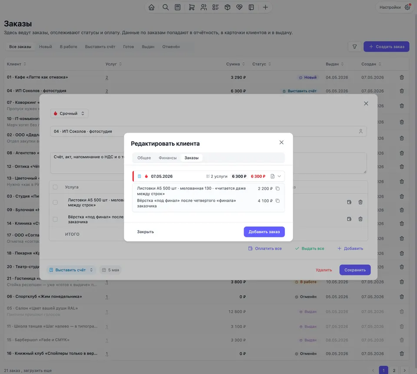417x374 pixels.
Task: Open the search icon in top toolbar
Action: tap(165, 7)
